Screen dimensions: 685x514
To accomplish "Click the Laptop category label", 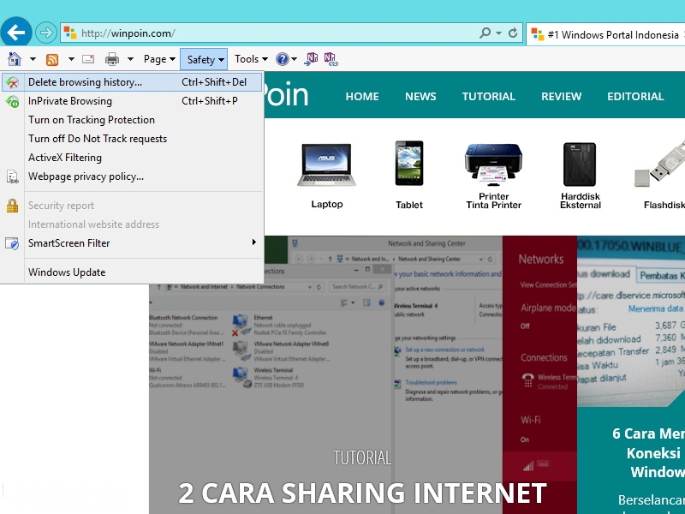I will (x=327, y=204).
